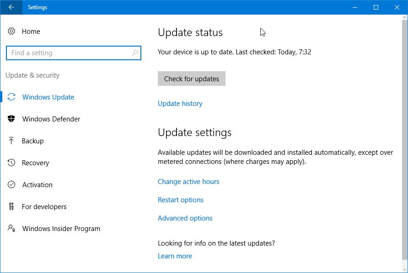
Task: Click the scrollbar down arrow
Action: (405, 269)
